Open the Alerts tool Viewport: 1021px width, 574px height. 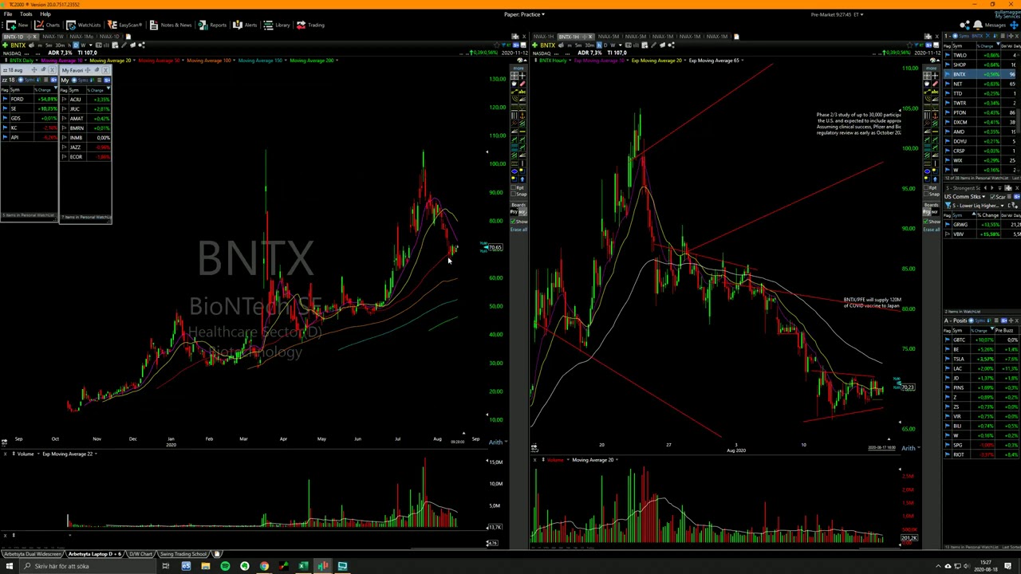tap(245, 25)
